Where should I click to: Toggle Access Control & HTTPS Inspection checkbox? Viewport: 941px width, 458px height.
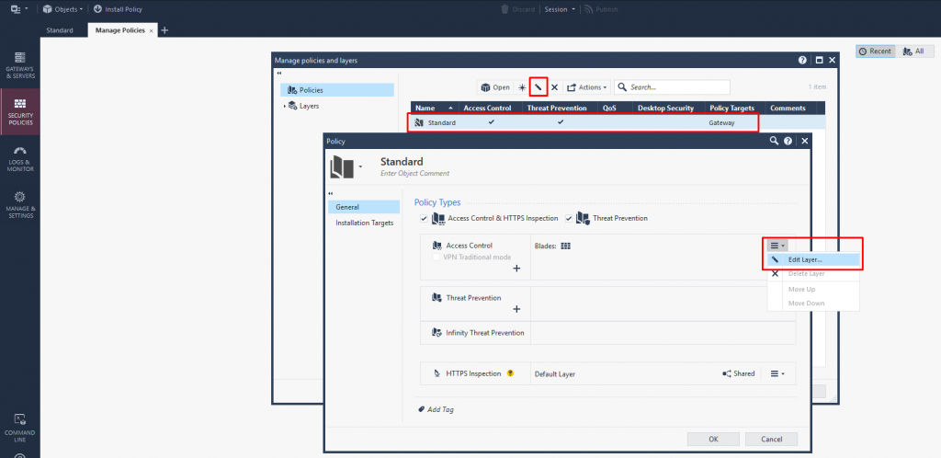coord(424,218)
